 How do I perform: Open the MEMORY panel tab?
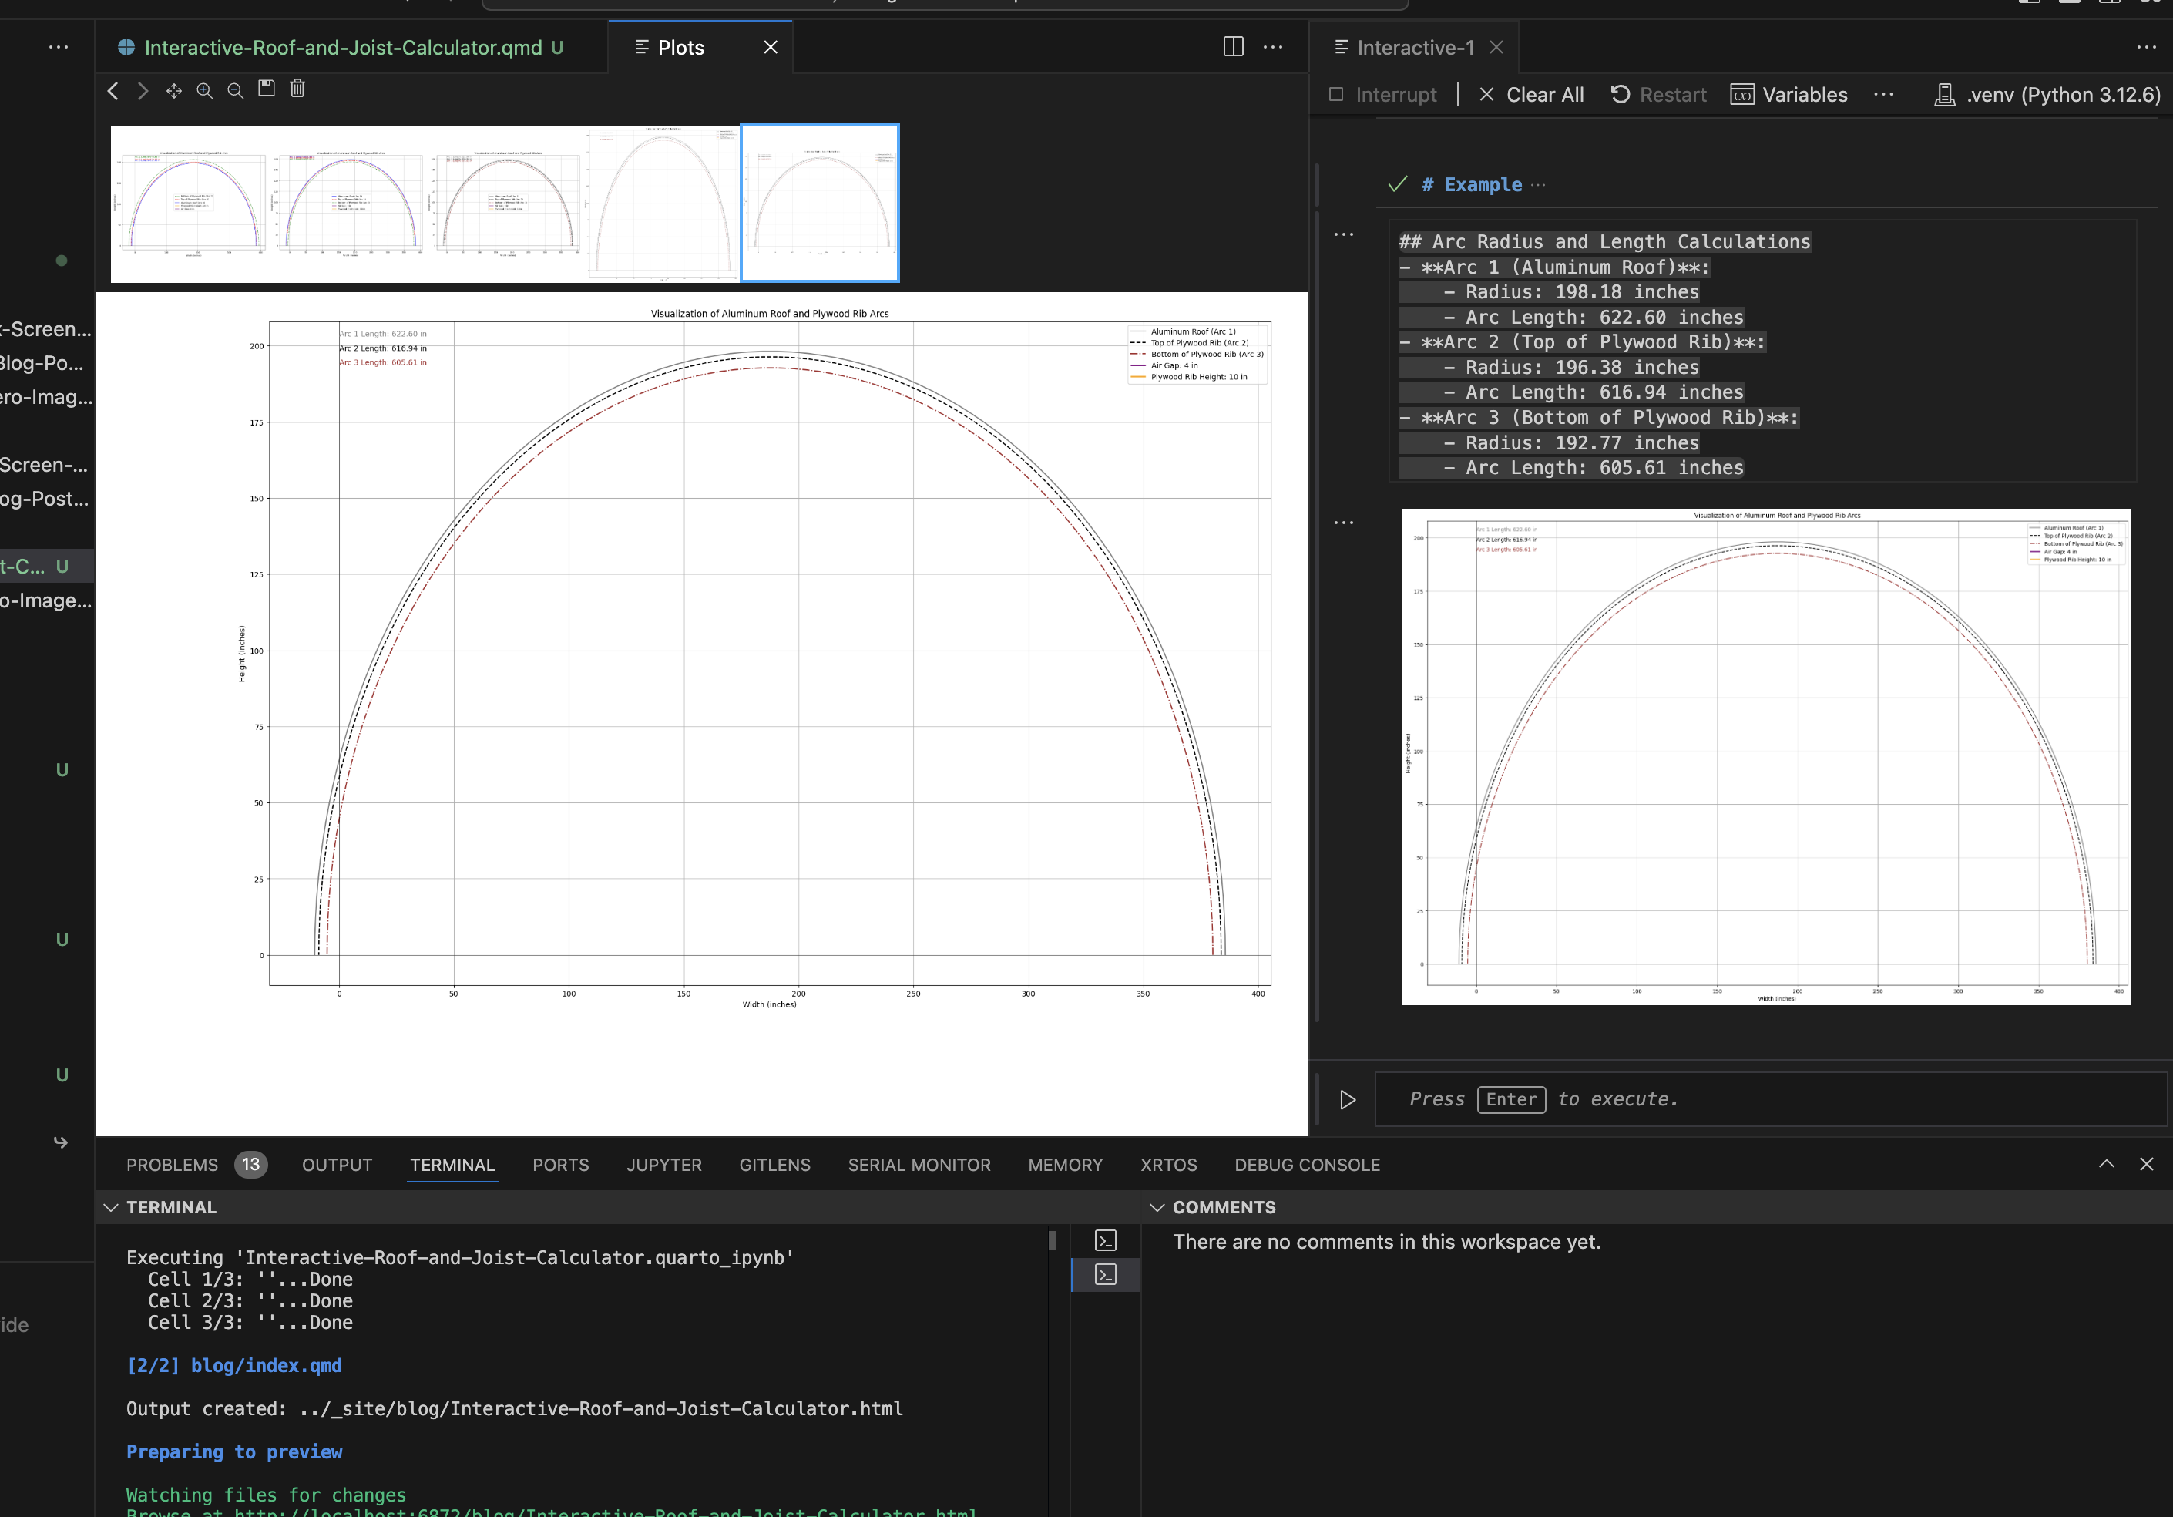pos(1066,1165)
